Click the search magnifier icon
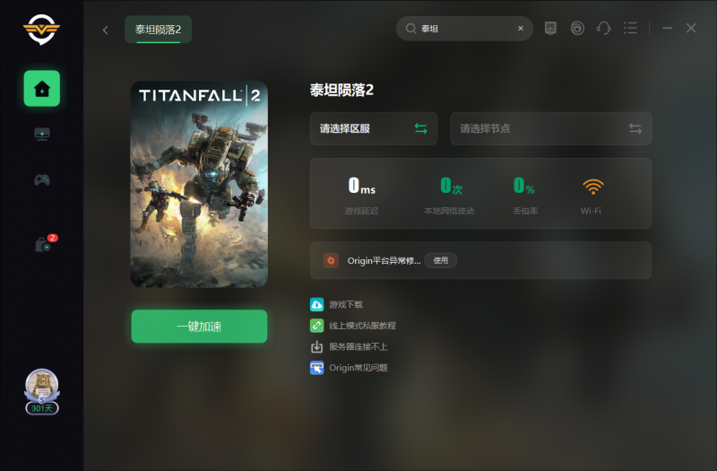This screenshot has width=717, height=471. 410,29
